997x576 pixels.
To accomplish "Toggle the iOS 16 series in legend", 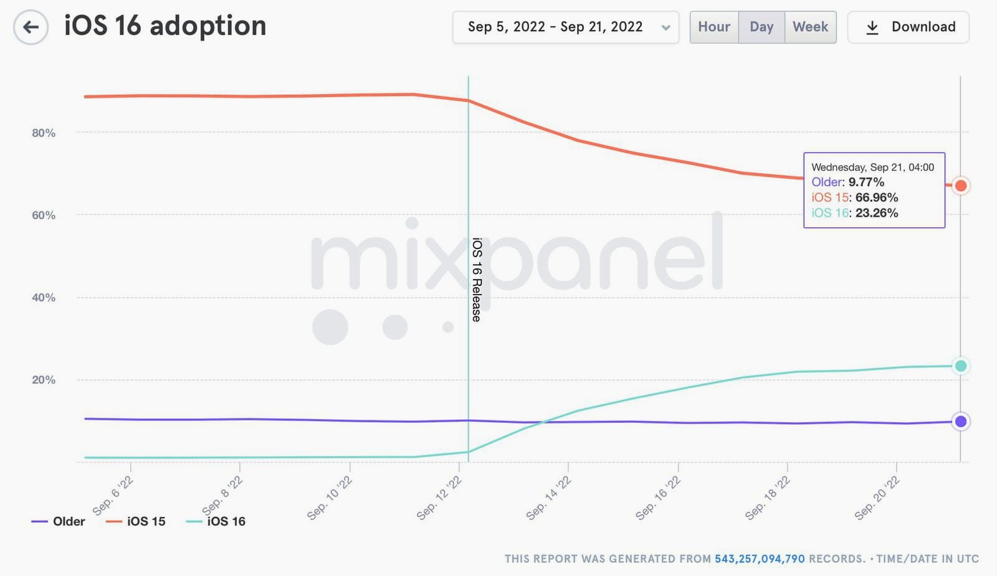I will point(216,521).
